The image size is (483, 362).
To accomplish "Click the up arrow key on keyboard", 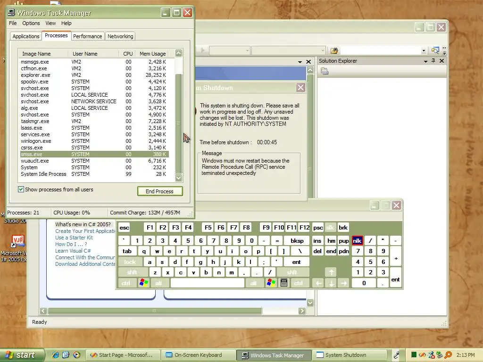I will (x=331, y=272).
